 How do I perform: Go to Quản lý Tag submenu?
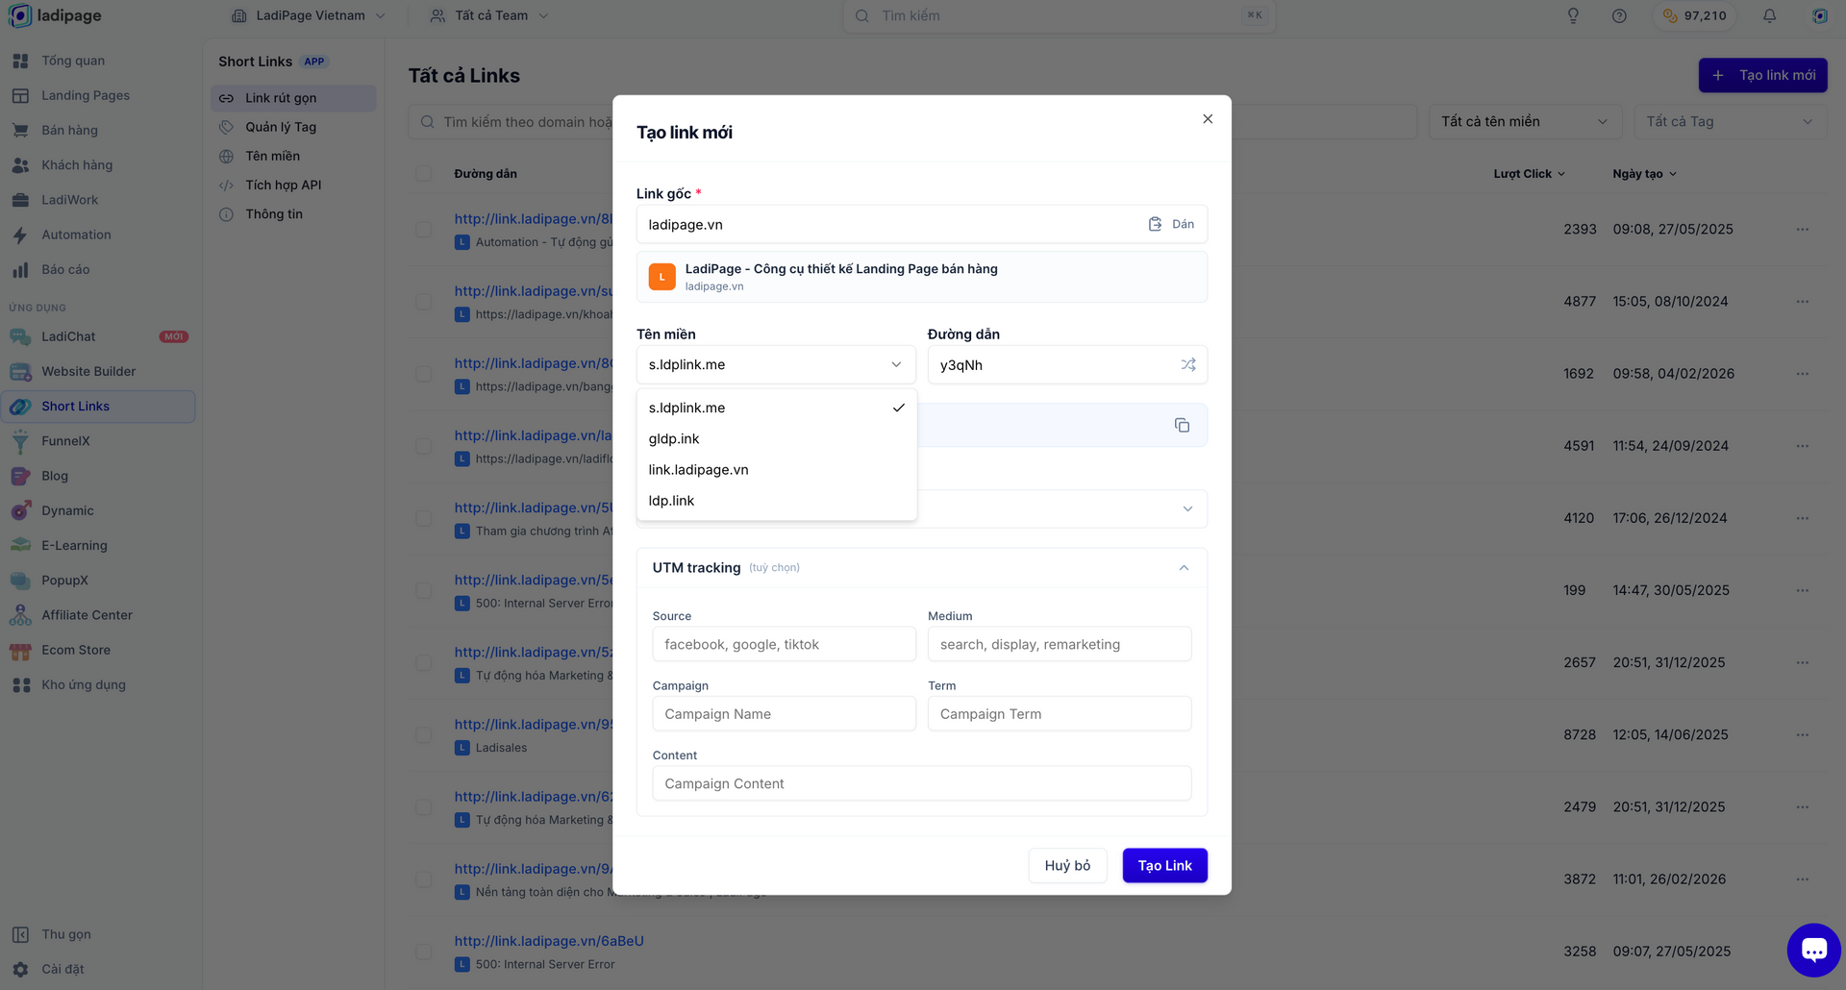point(281,127)
